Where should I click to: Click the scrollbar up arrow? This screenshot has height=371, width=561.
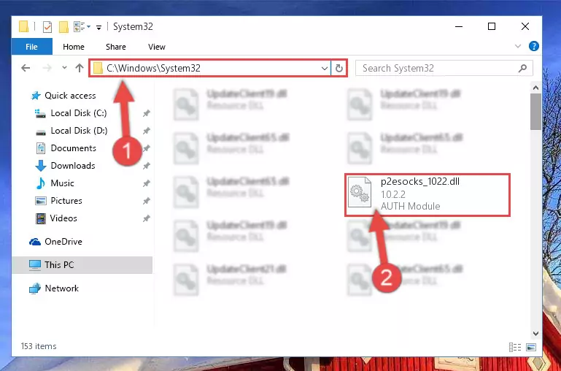535,88
